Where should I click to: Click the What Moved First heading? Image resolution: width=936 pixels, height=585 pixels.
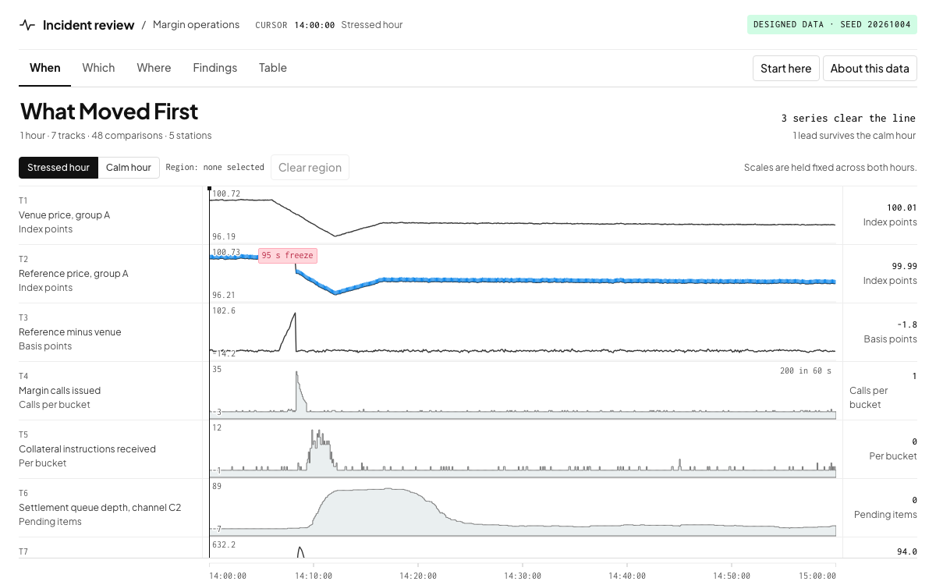click(x=109, y=112)
